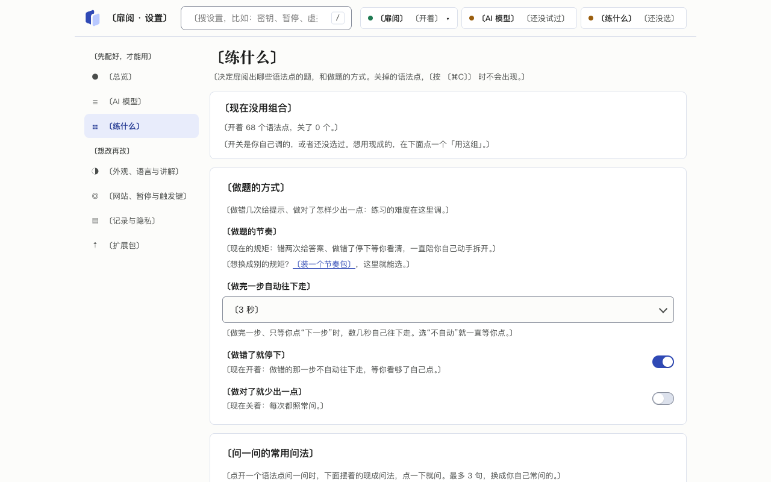Click the target icon beside 网站、暂停与触发键
Screen dimensions: 771x482
click(95, 196)
